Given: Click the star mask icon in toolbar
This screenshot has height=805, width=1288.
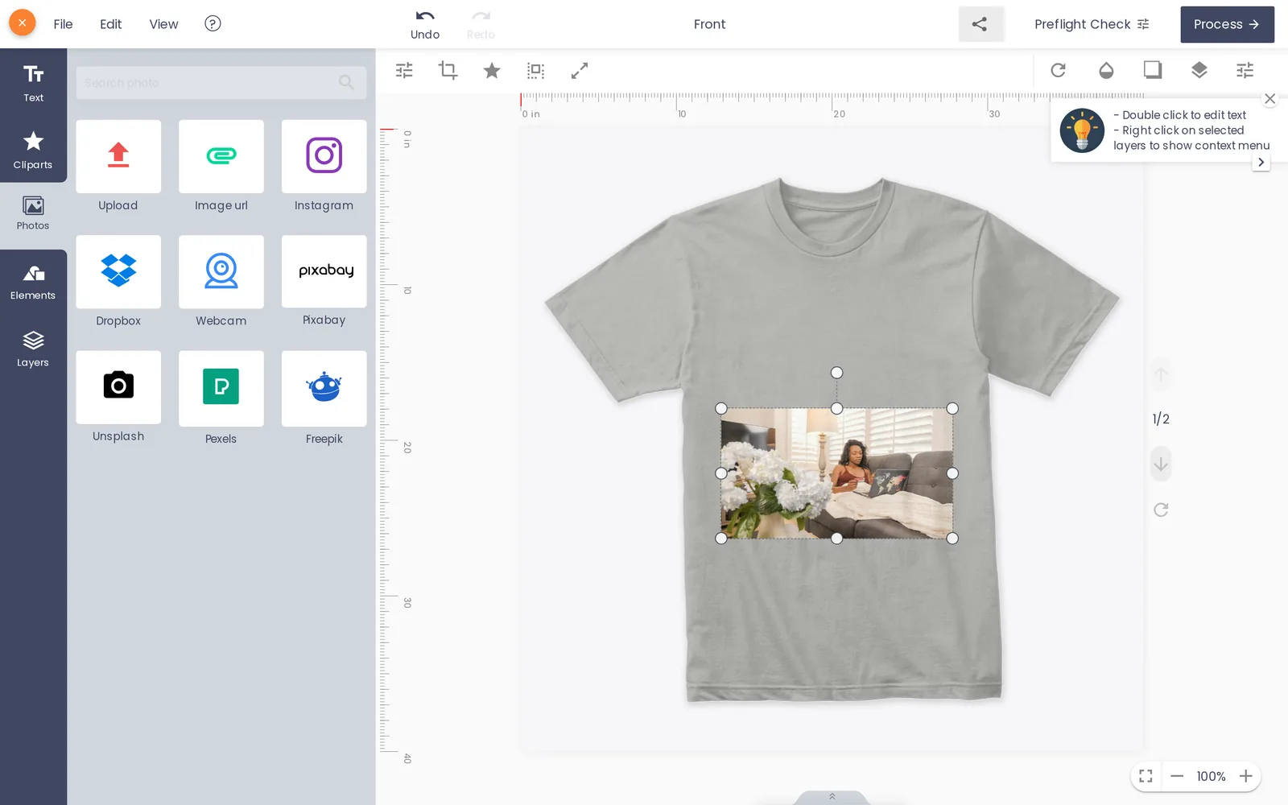Looking at the screenshot, I should (x=492, y=71).
